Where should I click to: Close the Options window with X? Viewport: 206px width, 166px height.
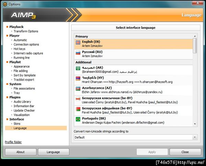198,3
